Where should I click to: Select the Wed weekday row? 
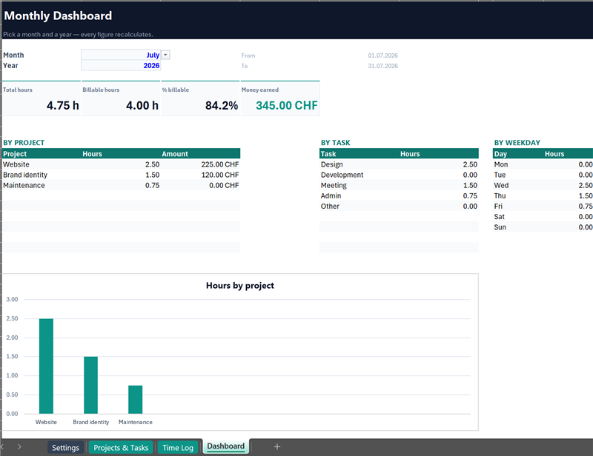[543, 186]
